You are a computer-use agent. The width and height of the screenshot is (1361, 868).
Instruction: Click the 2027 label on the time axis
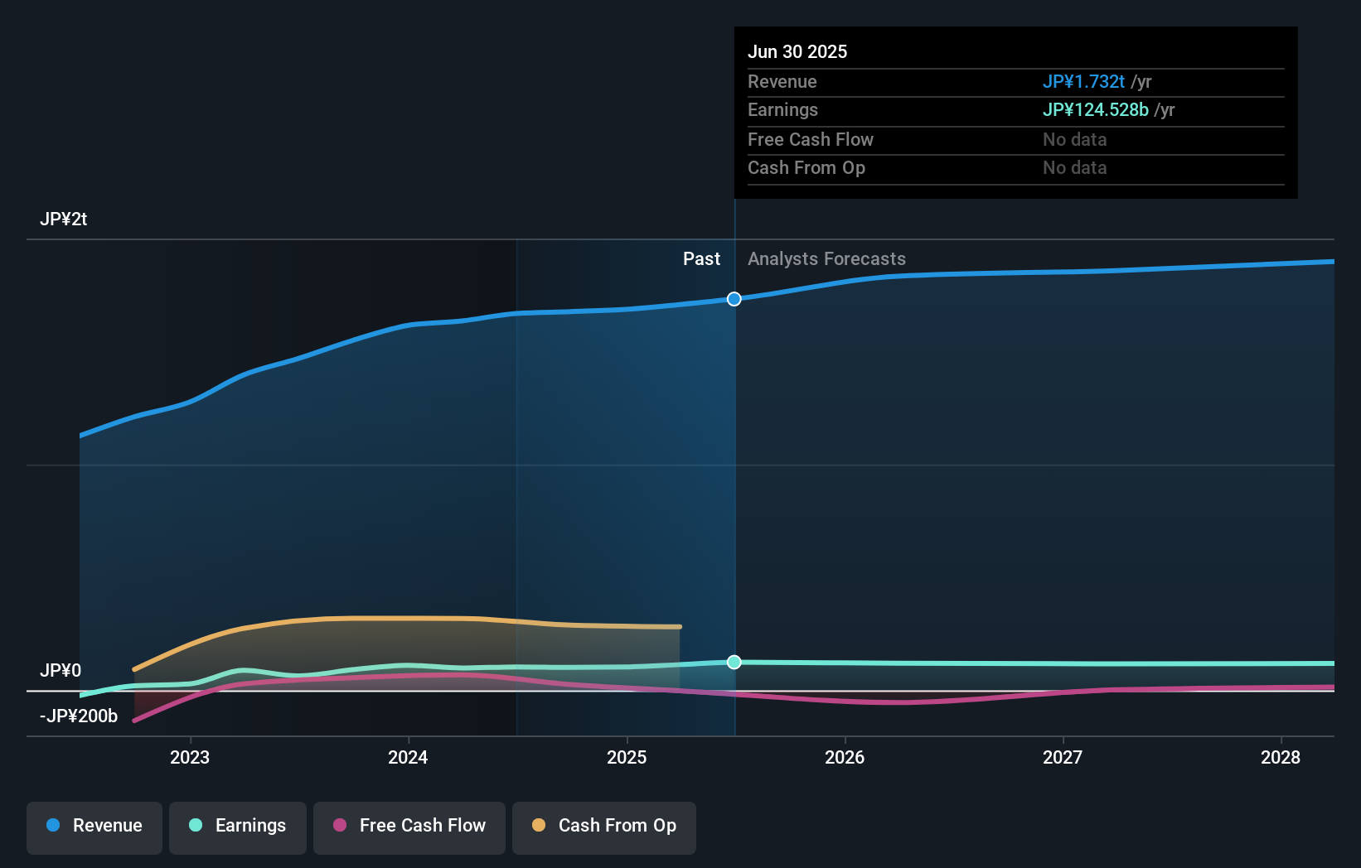click(x=1063, y=756)
